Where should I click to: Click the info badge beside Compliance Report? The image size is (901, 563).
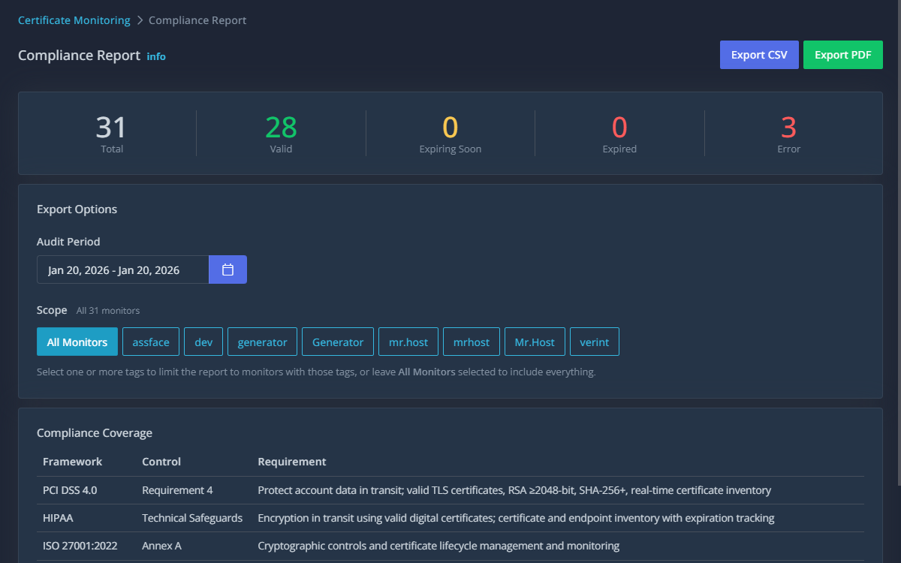tap(156, 56)
